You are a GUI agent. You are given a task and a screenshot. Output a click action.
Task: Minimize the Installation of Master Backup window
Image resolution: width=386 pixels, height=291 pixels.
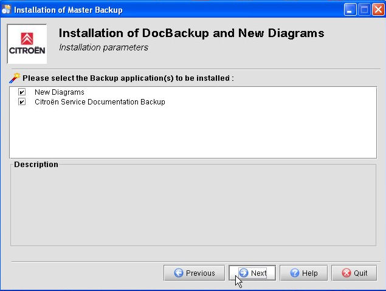[x=350, y=10]
